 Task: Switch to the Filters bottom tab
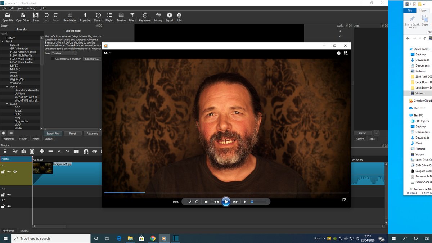36,139
